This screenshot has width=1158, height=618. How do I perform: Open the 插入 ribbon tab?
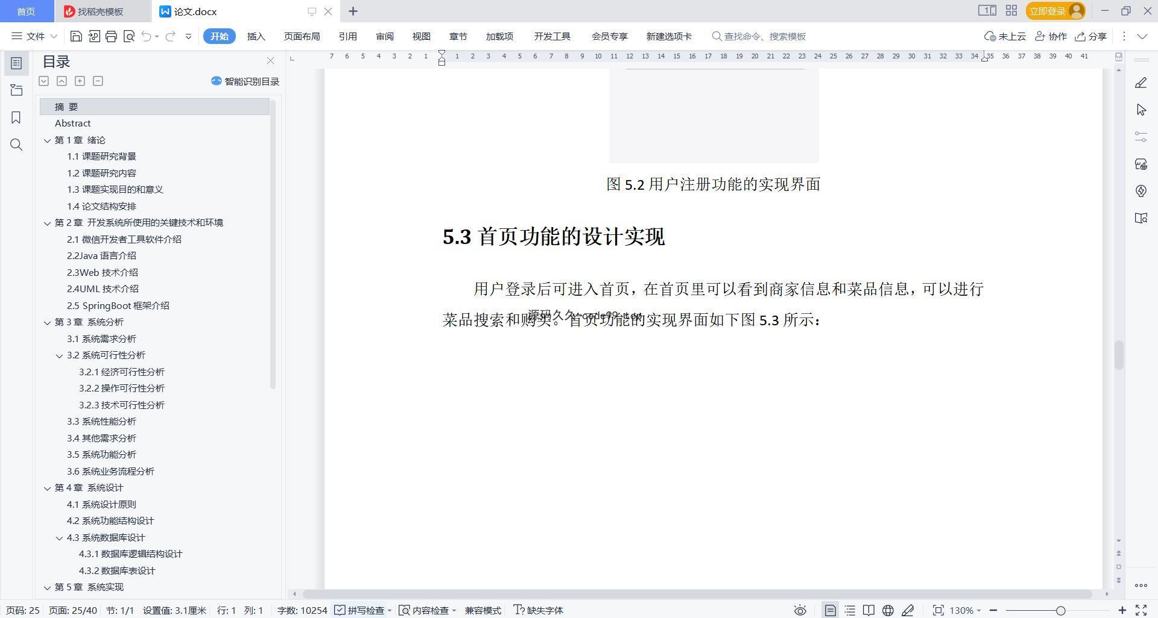pos(256,36)
